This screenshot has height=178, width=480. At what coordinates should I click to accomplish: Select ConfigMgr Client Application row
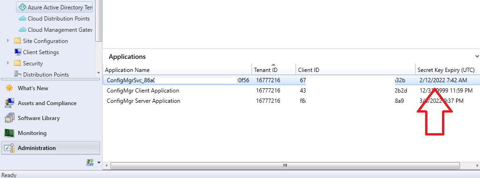click(x=292, y=91)
